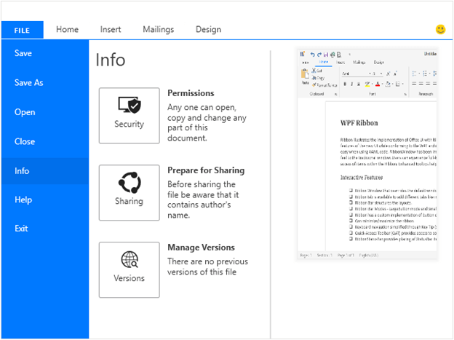Click the Versions globe icon button

tap(129, 269)
